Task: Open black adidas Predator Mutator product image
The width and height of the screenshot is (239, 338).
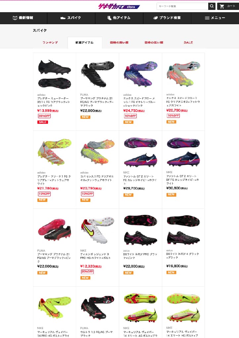Action: 55,74
